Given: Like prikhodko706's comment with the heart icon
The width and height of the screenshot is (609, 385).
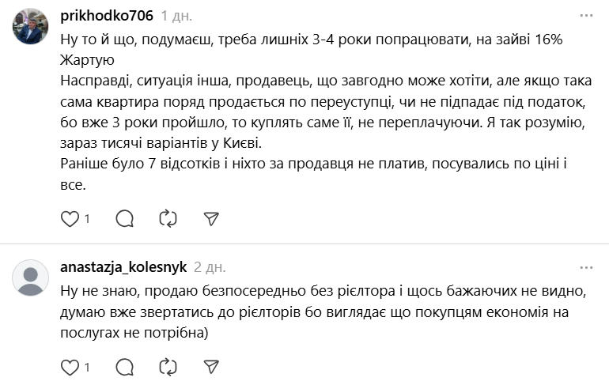Looking at the screenshot, I should pyautogui.click(x=70, y=218).
